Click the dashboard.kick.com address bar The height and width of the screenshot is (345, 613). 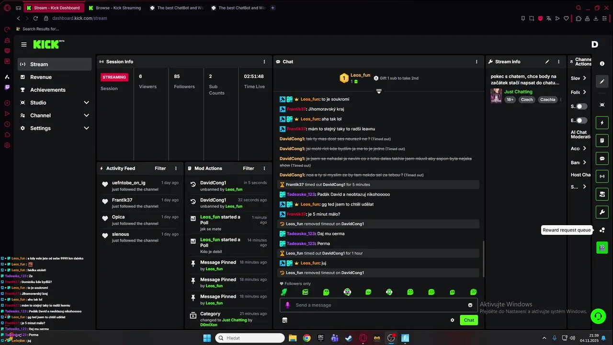[x=79, y=18]
